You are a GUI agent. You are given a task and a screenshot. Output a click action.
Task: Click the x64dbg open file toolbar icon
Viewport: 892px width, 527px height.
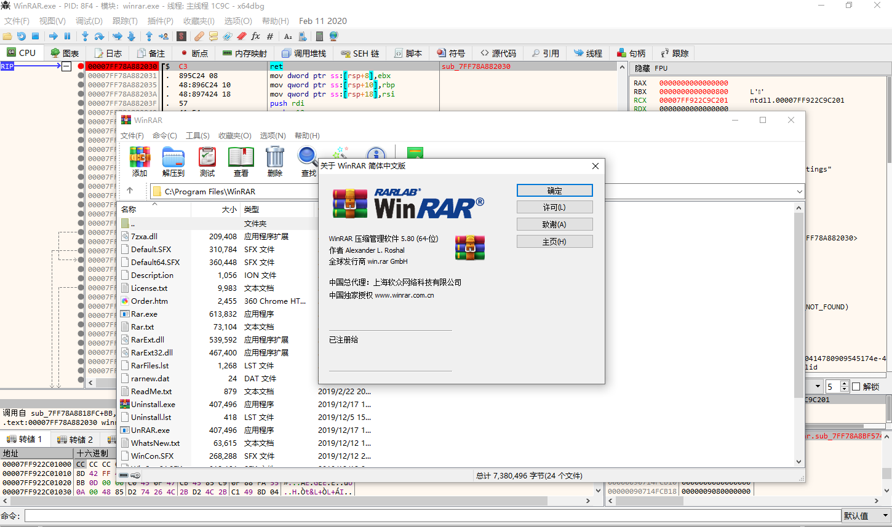tap(7, 36)
